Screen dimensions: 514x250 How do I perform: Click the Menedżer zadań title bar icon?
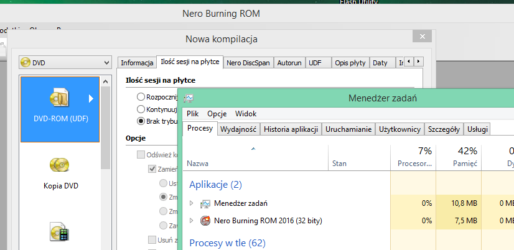189,98
